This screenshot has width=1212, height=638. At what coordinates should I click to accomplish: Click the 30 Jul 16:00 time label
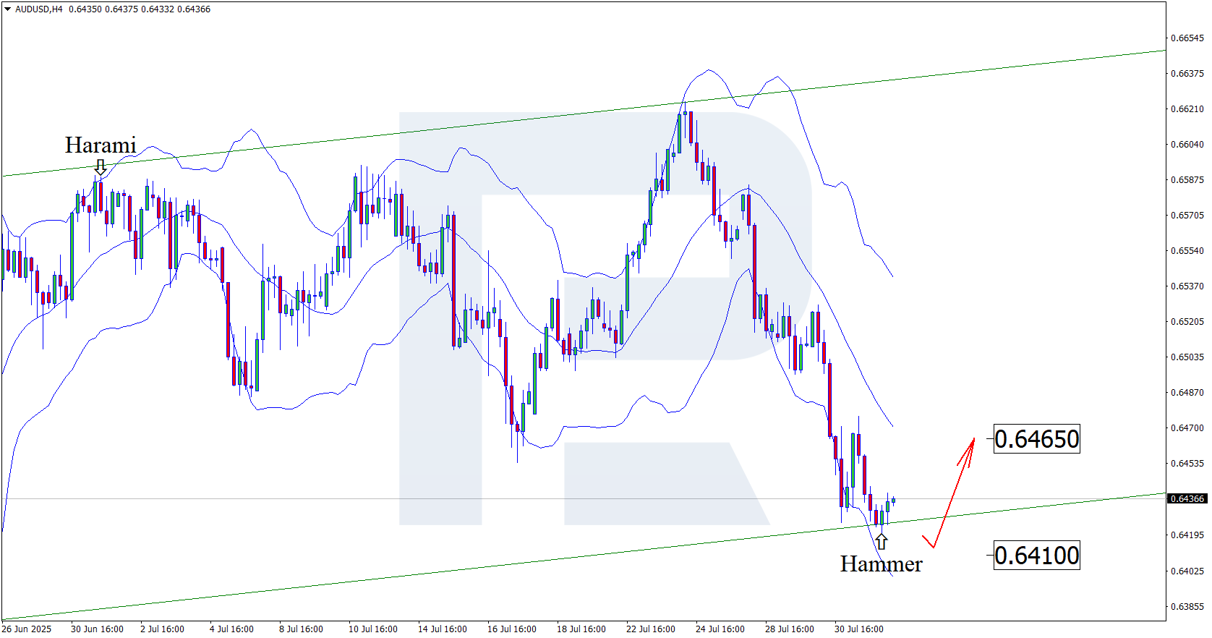(x=859, y=629)
